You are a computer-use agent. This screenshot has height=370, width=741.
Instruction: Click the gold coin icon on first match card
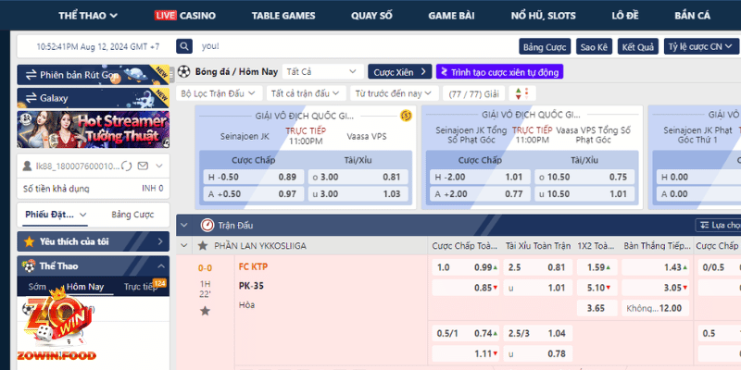(x=405, y=116)
